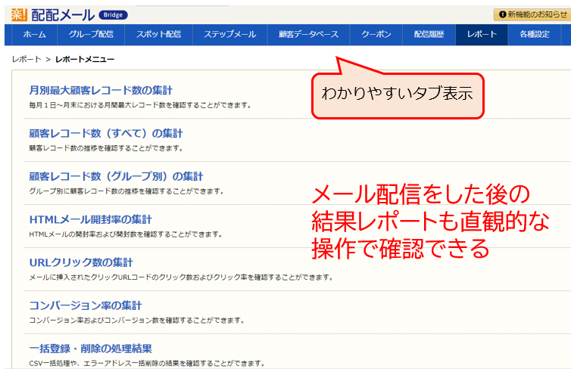Click the 配配メール title text
The height and width of the screenshot is (369, 571).
coord(63,15)
